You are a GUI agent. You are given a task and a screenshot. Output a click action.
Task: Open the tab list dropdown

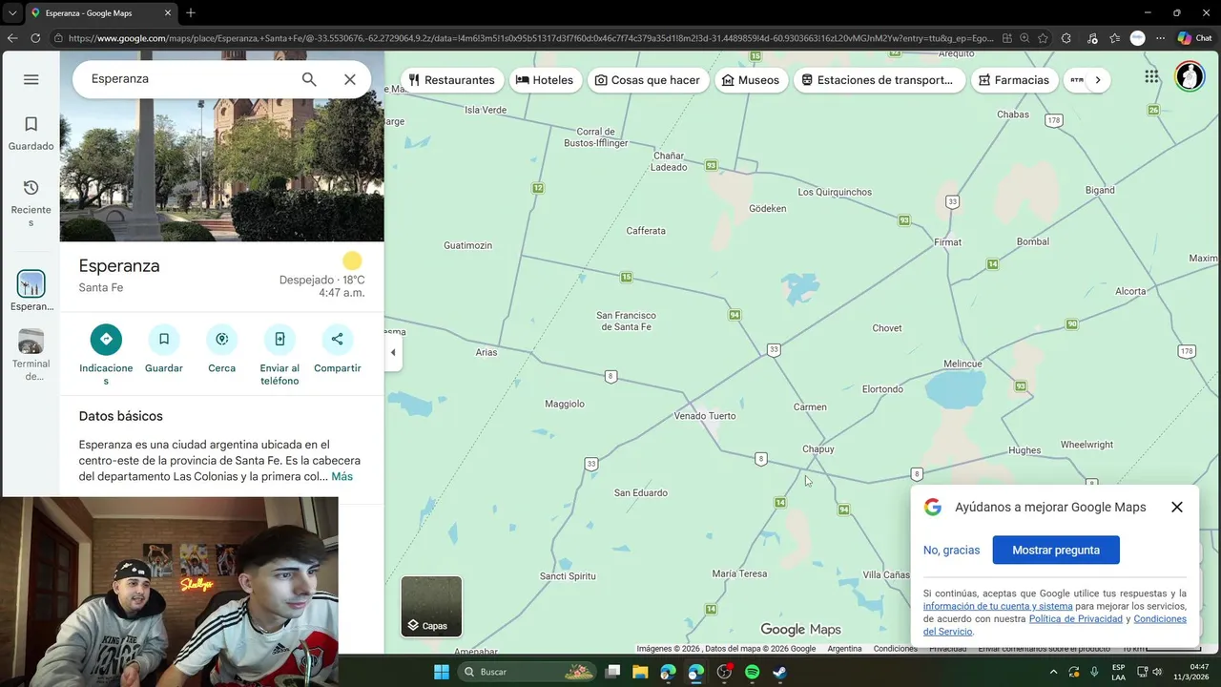click(12, 13)
